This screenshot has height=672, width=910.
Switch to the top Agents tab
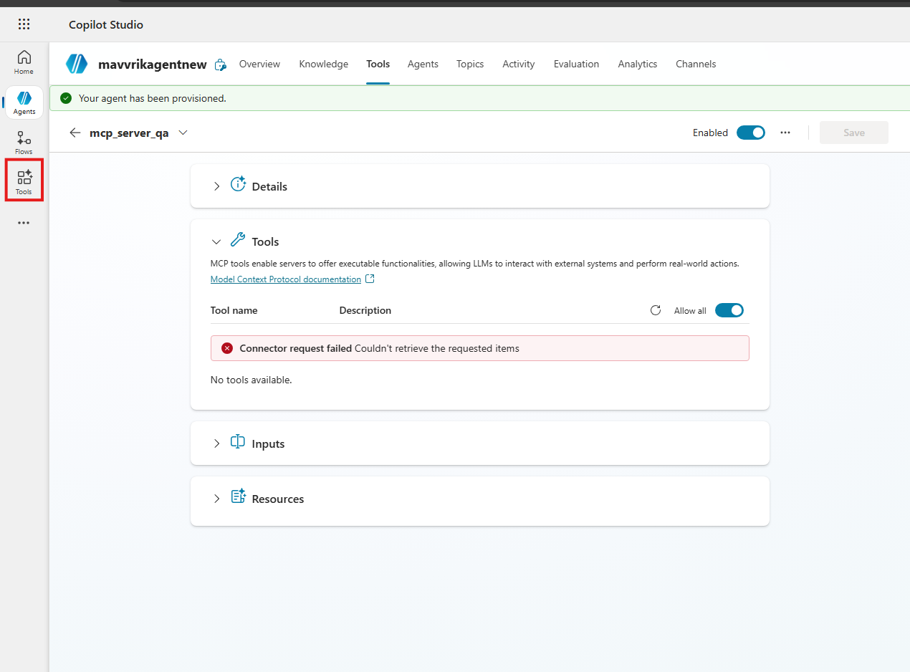point(423,64)
